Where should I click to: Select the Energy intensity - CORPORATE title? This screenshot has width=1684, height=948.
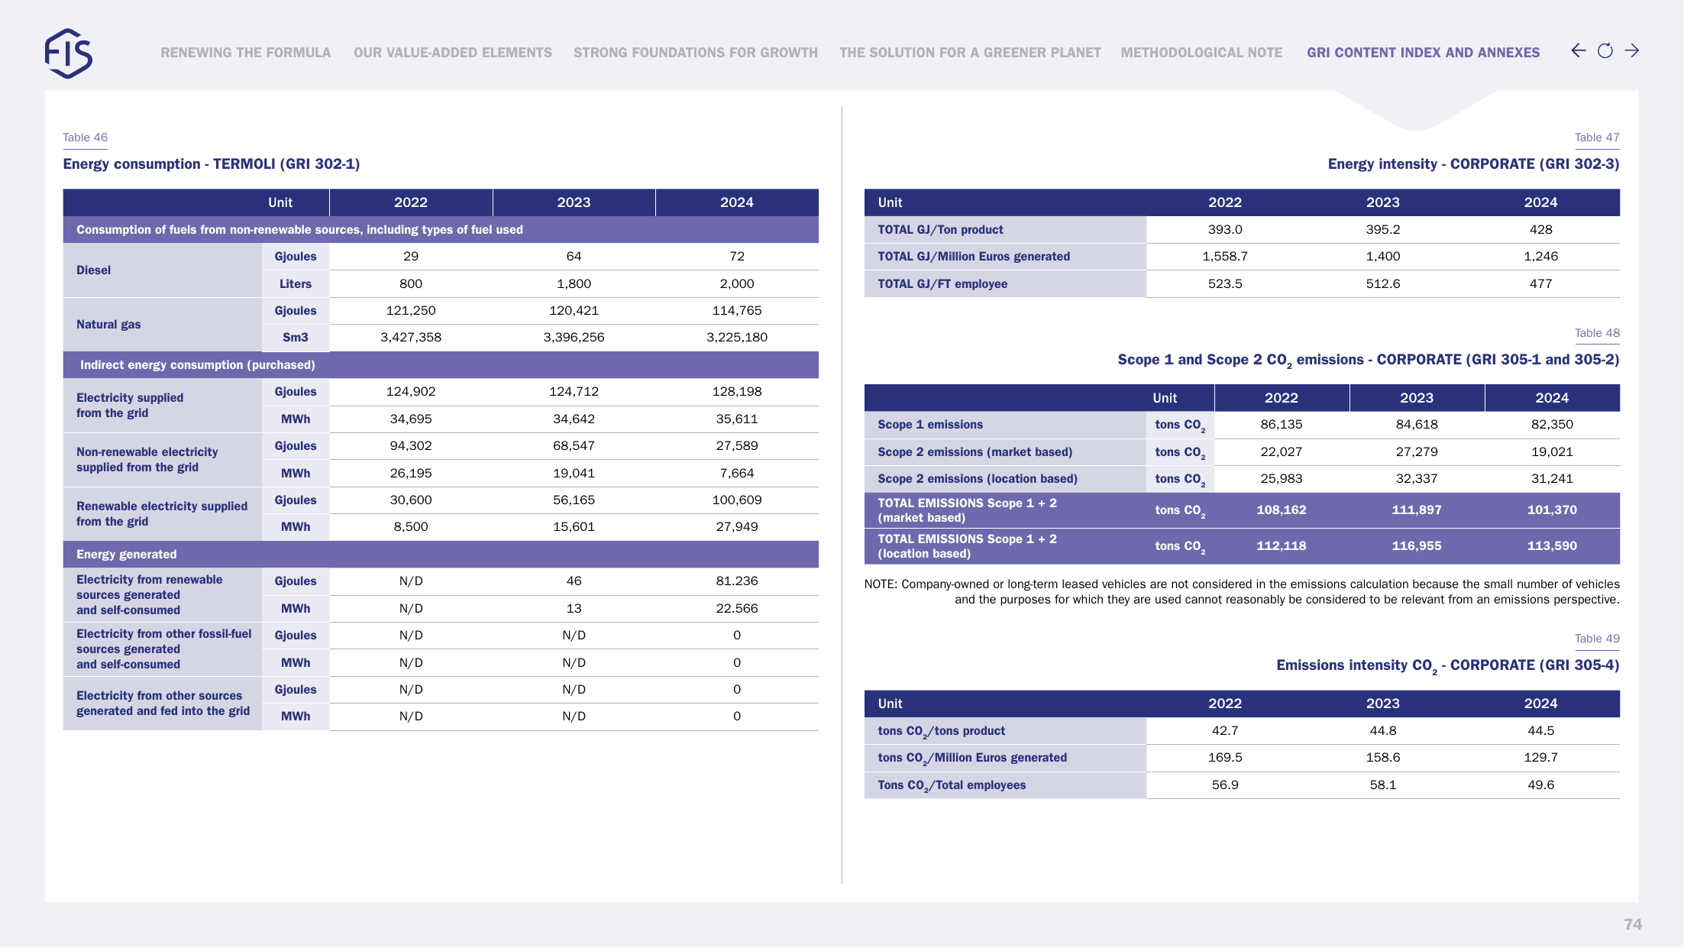1473,164
